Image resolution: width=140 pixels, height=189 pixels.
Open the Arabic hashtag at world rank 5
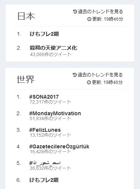(45, 163)
